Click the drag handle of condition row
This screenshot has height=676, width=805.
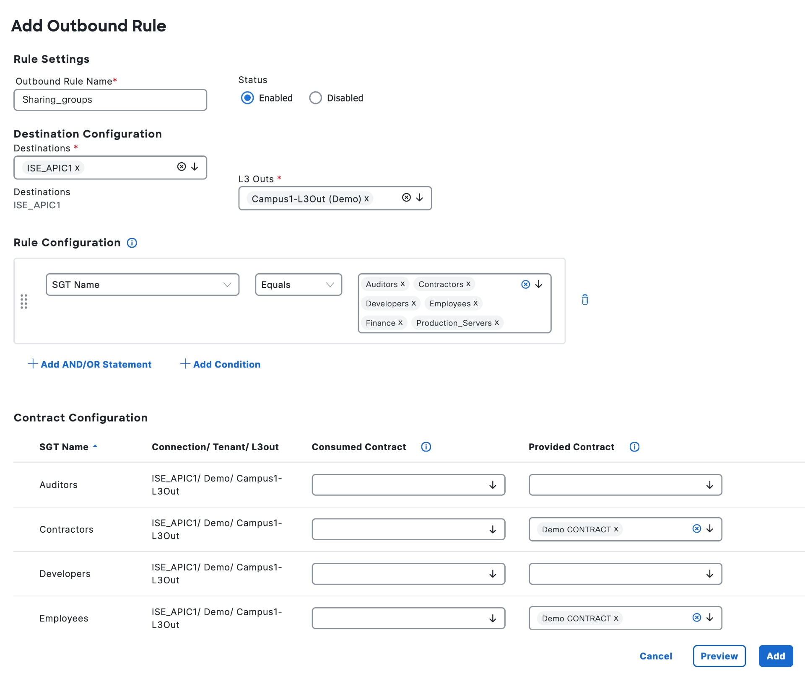click(x=24, y=301)
